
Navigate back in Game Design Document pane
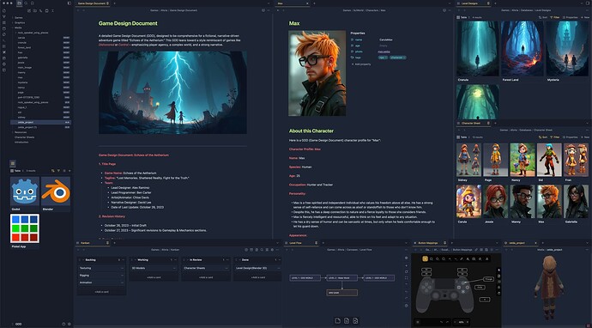pos(78,10)
